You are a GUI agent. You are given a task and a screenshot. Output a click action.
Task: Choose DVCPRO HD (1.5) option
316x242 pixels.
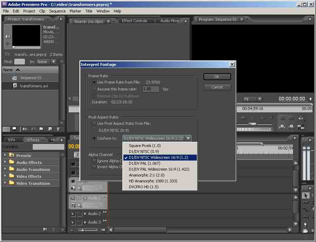tap(160, 187)
